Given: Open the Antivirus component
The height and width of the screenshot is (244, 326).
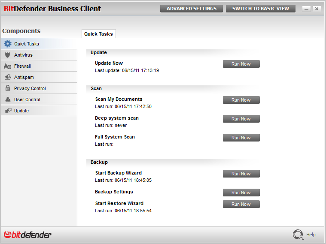Looking at the screenshot, I should 39,55.
